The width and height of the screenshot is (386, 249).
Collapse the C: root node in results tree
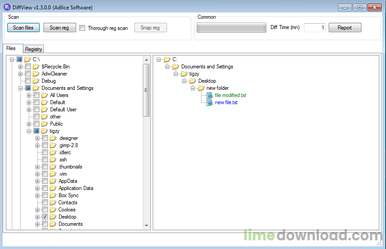[159, 59]
